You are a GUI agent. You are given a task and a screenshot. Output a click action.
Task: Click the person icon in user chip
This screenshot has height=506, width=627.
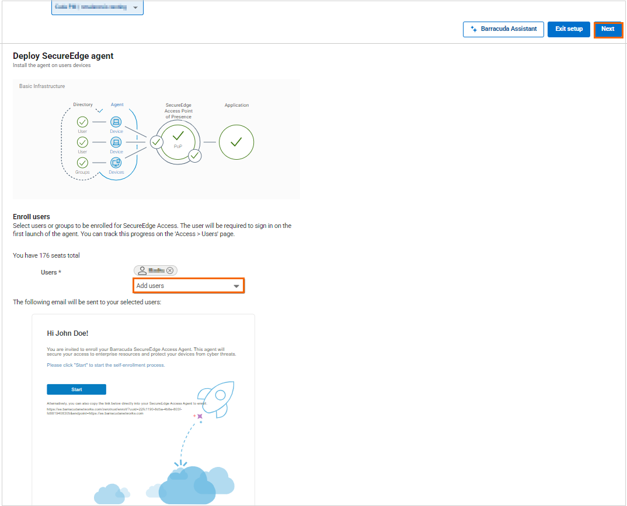pos(142,270)
